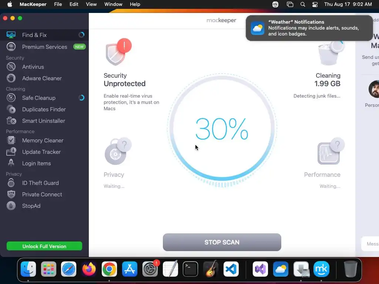The width and height of the screenshot is (379, 284).
Task: Open Google Chrome from the Dock
Action: click(x=109, y=269)
